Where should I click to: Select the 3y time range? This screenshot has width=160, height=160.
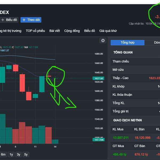(18, 154)
